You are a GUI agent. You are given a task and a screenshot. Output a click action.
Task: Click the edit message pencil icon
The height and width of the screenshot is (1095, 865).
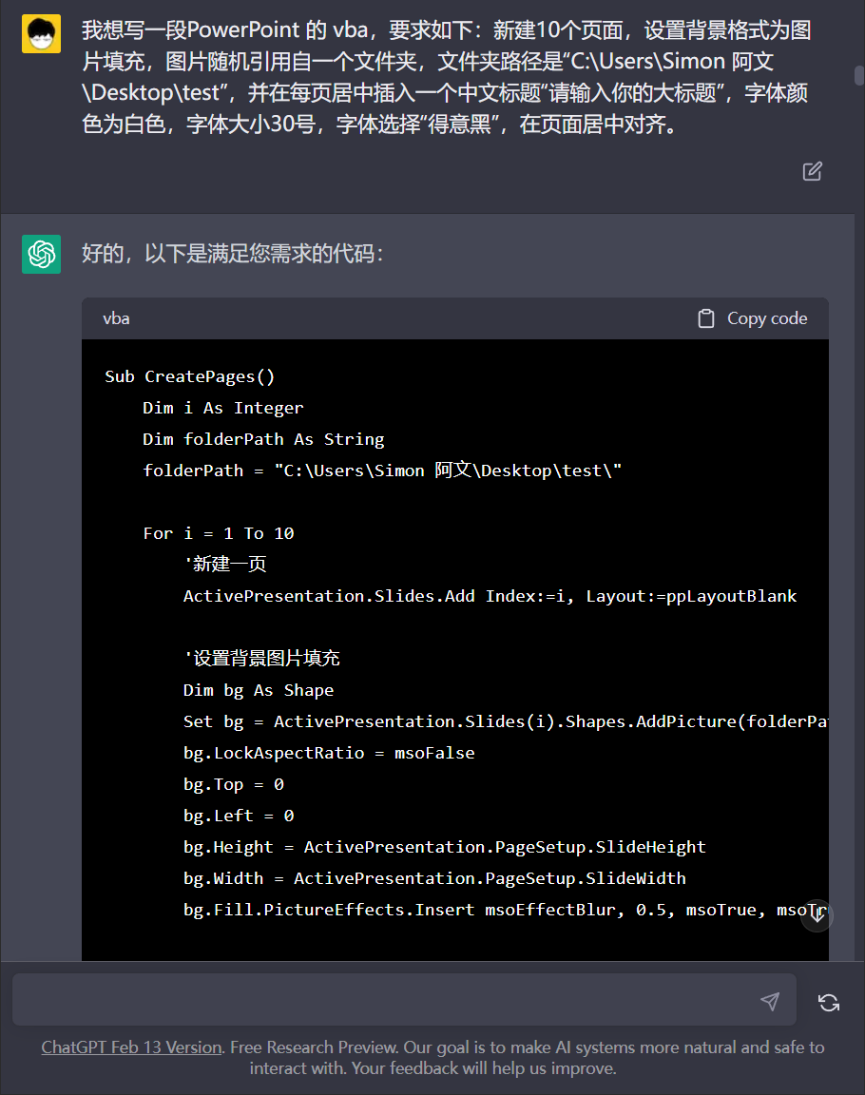click(x=812, y=171)
